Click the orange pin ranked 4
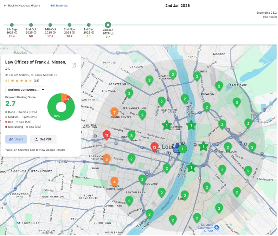The image size is (278, 236). pos(114,182)
